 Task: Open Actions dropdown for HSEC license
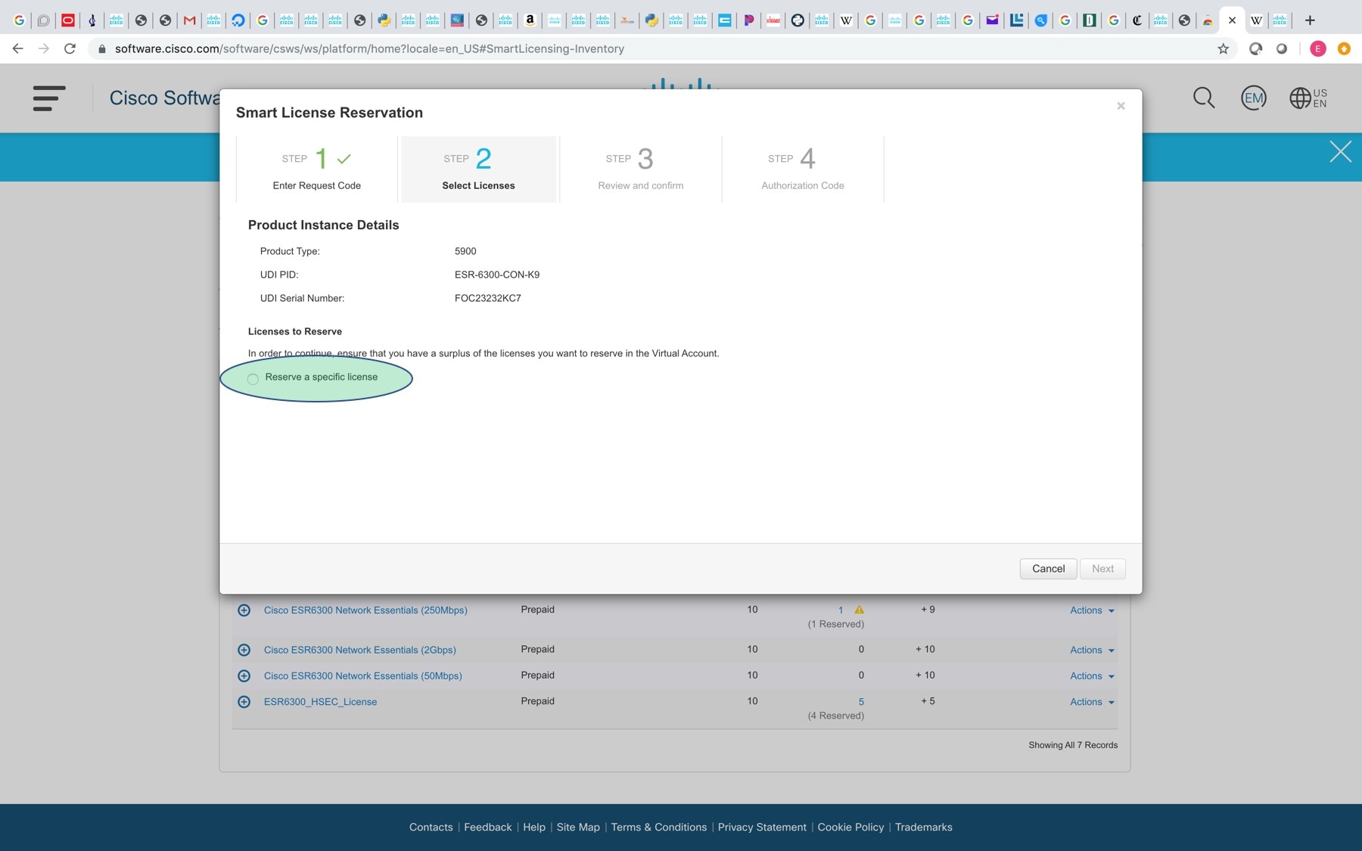pos(1092,702)
